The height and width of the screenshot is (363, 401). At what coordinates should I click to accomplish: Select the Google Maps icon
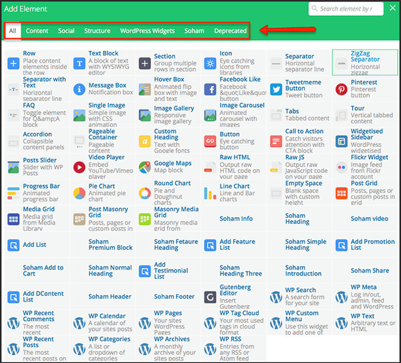click(145, 167)
